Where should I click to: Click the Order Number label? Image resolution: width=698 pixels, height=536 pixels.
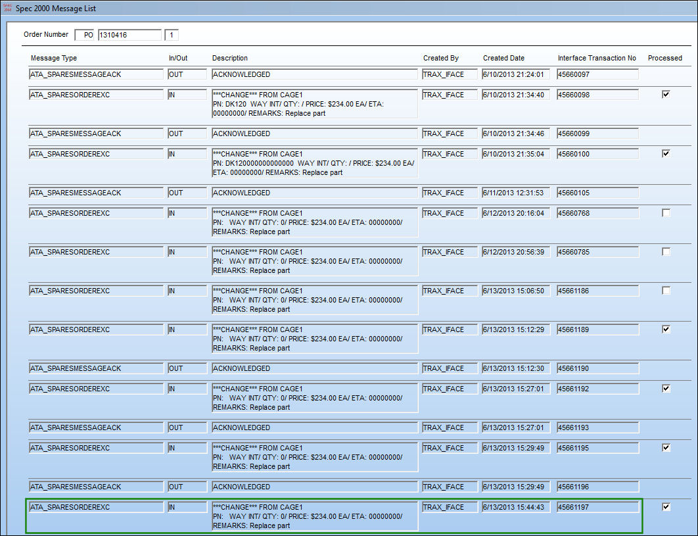pos(46,34)
